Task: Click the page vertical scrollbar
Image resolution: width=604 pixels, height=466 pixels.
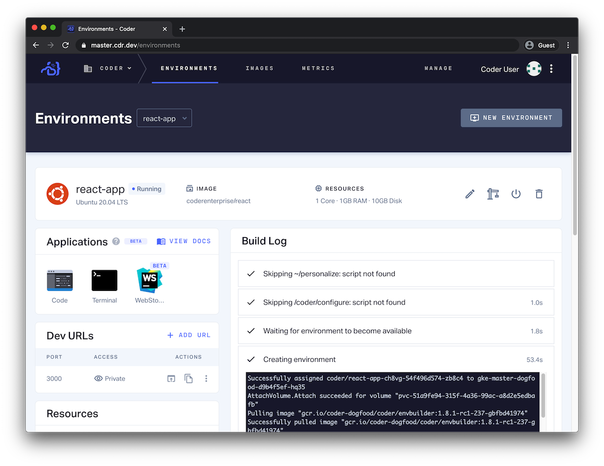Action: pos(575,145)
